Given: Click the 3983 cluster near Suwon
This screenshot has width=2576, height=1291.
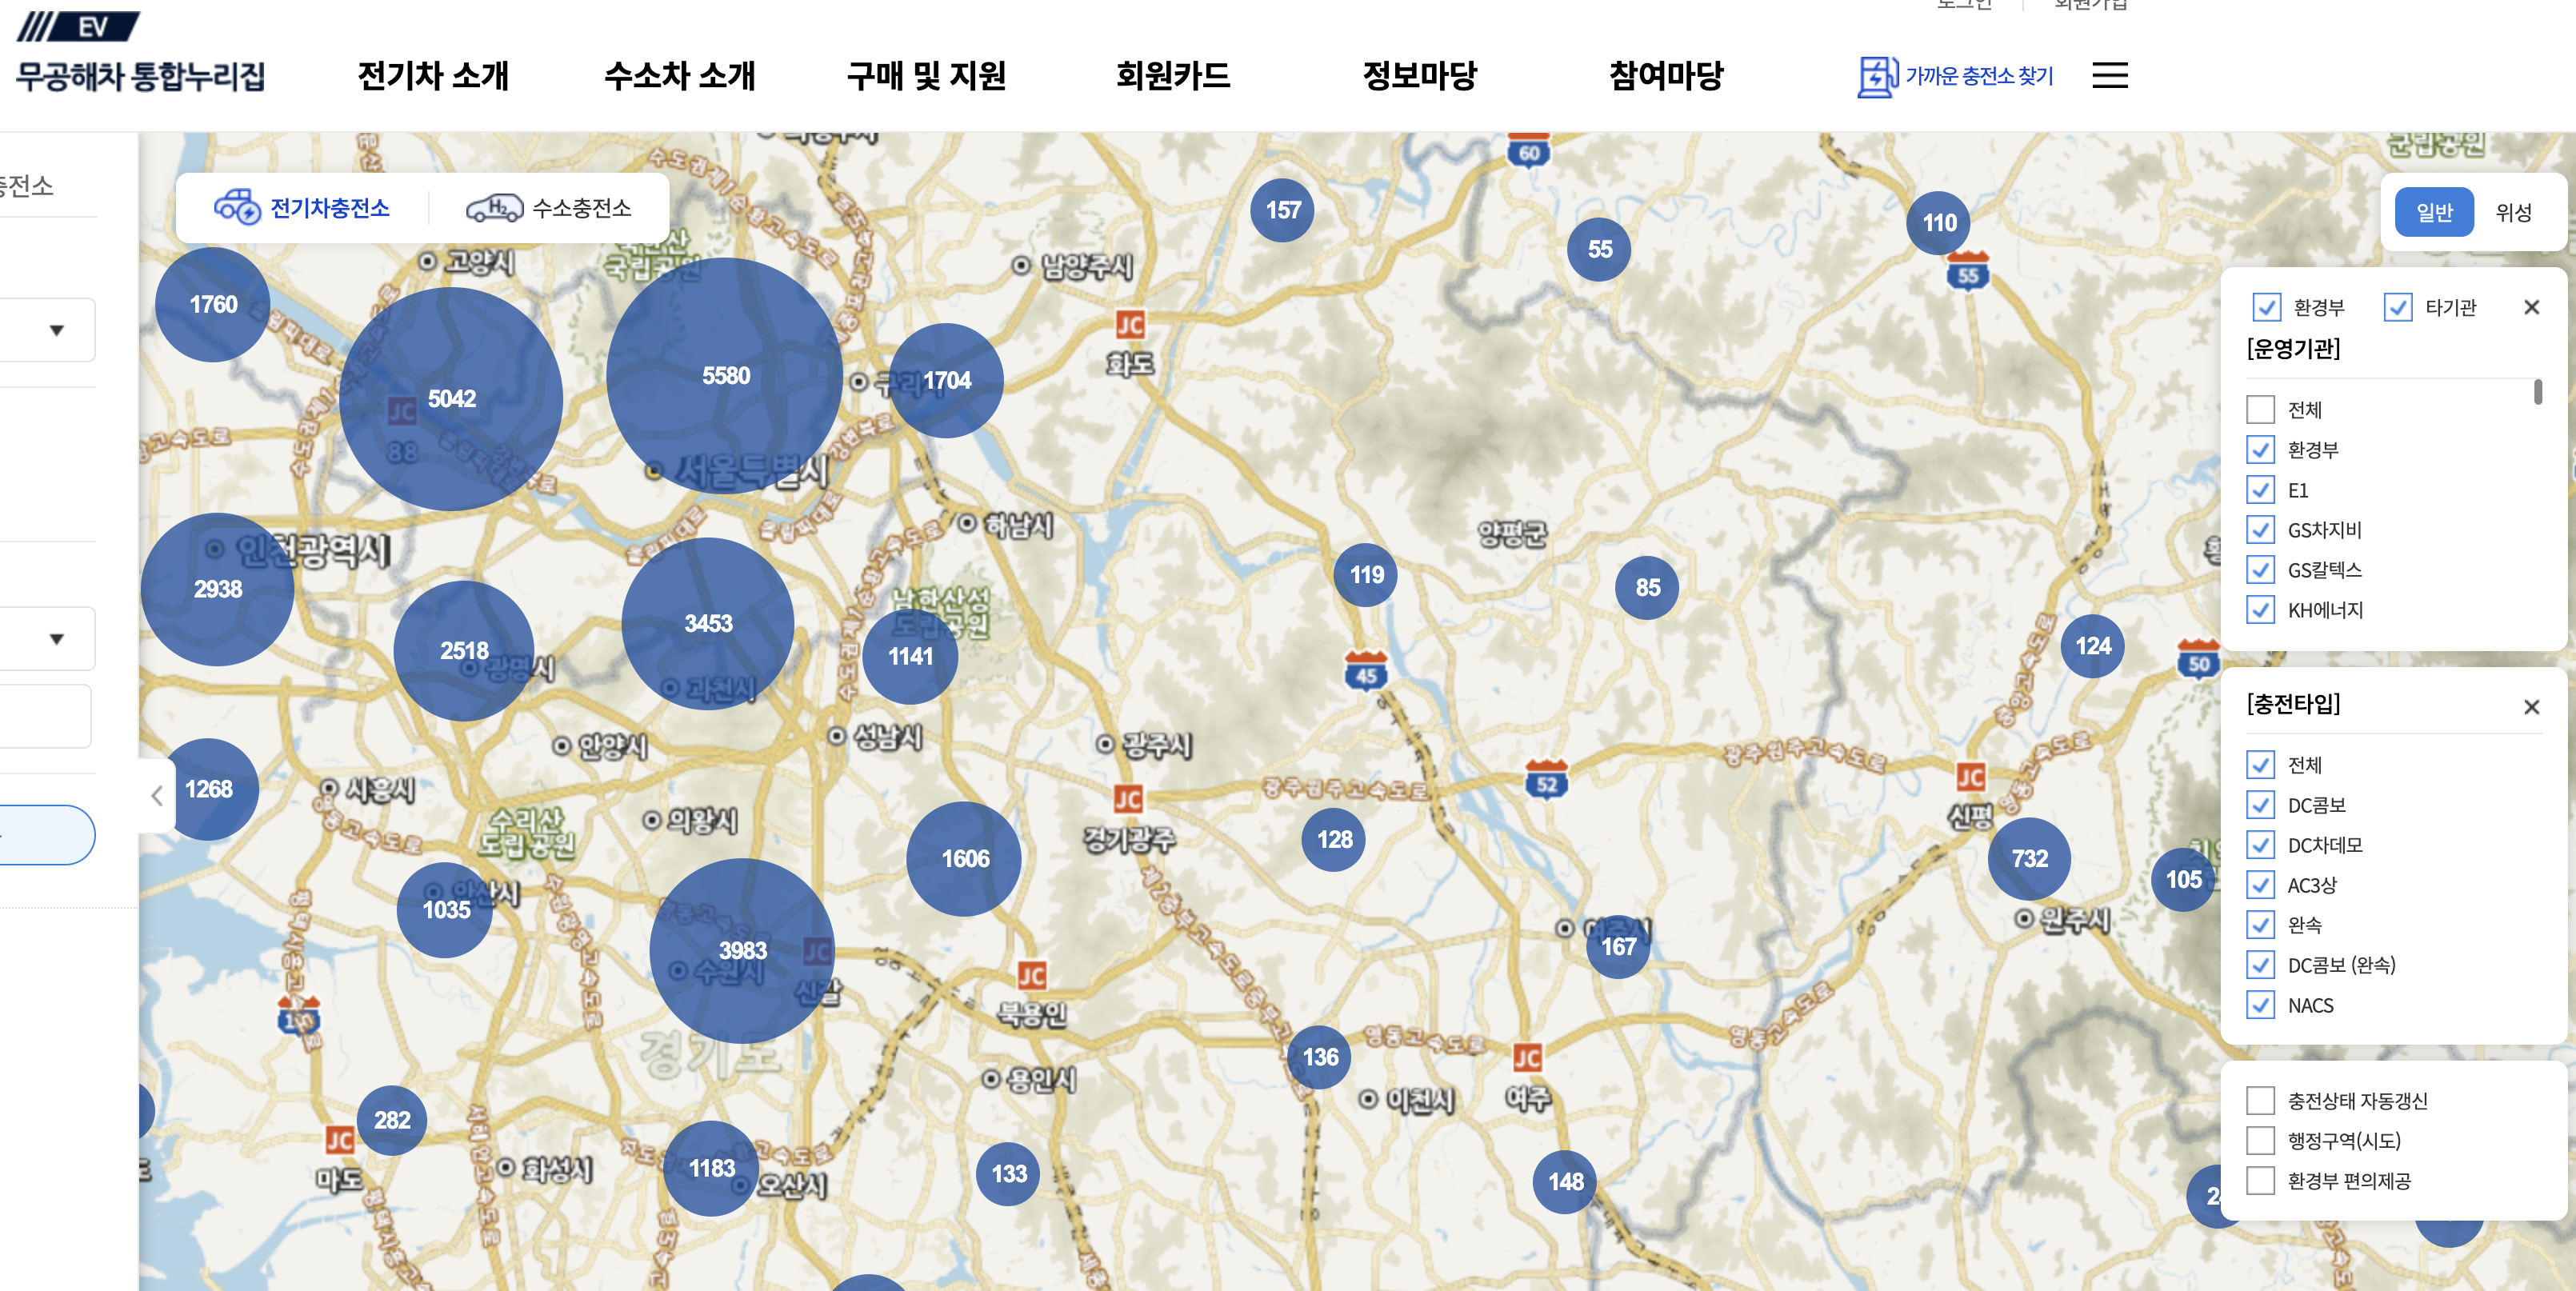Looking at the screenshot, I should [x=742, y=950].
